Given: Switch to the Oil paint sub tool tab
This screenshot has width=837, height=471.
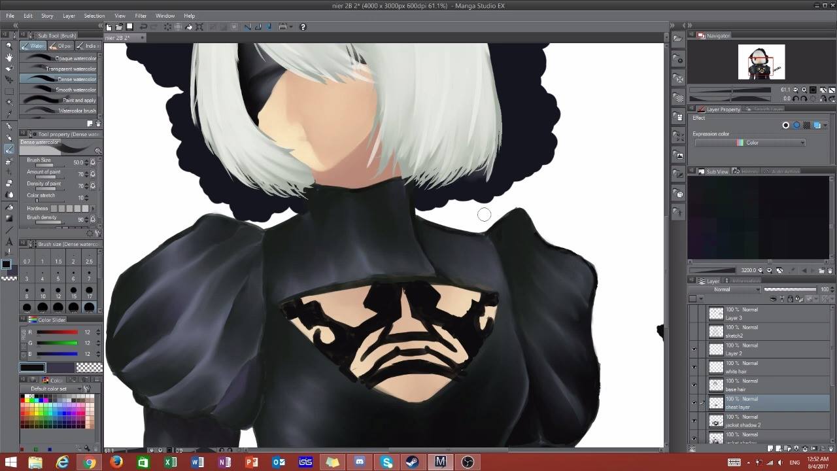Looking at the screenshot, I should pyautogui.click(x=60, y=46).
